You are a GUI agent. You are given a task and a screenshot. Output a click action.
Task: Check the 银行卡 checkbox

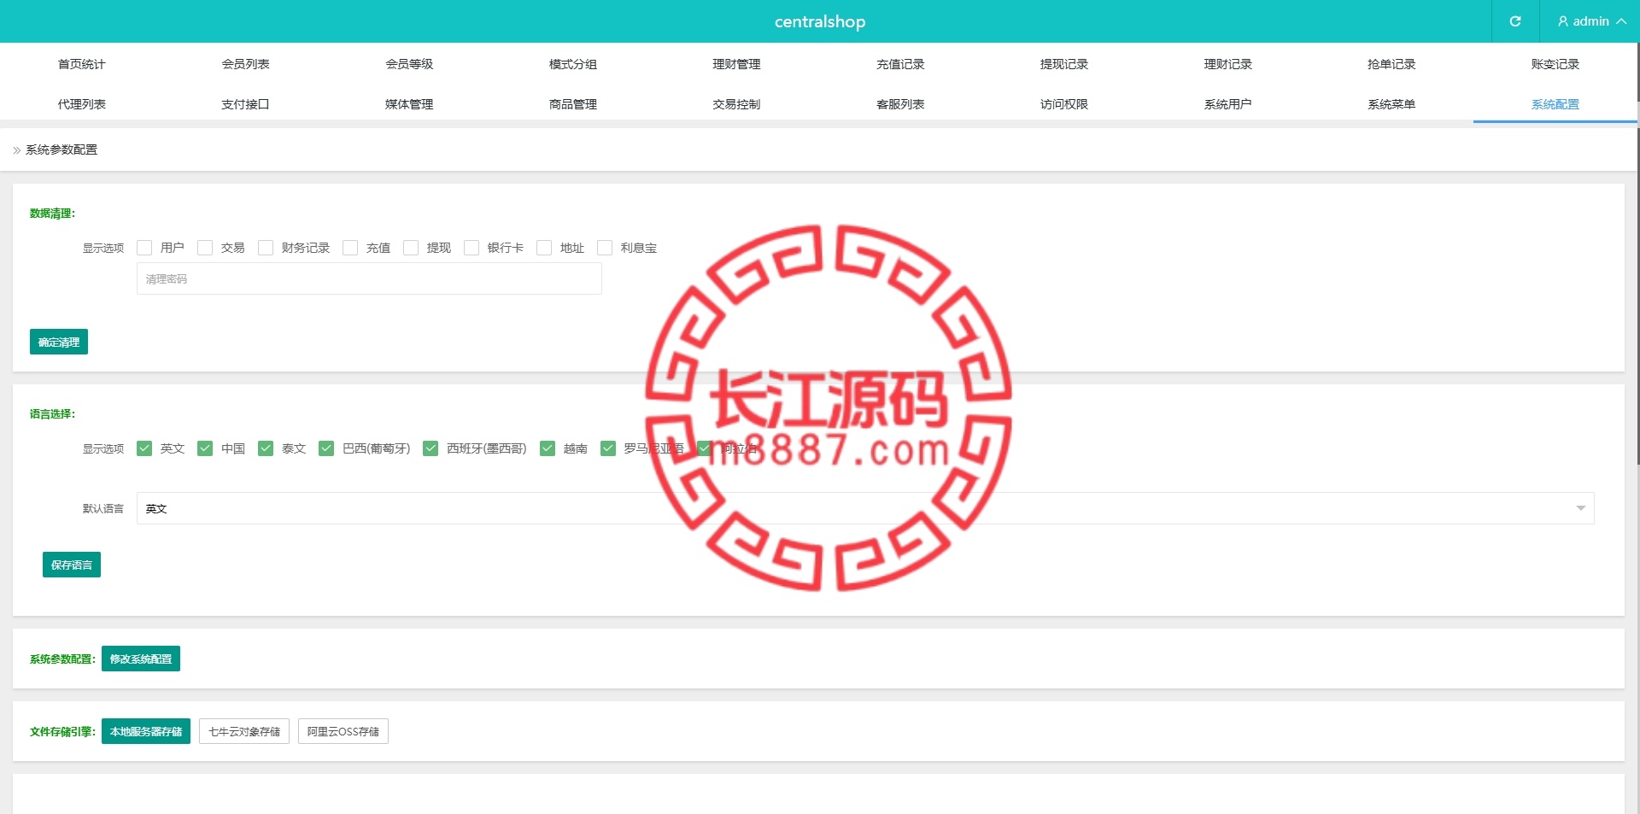pyautogui.click(x=471, y=248)
